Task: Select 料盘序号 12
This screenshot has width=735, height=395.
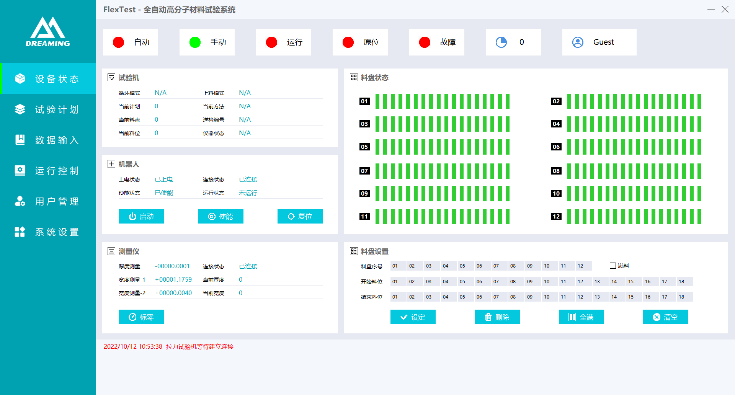Action: click(x=584, y=266)
